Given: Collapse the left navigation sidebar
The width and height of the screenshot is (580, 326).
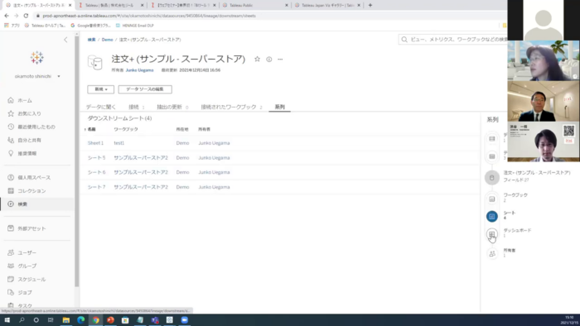Looking at the screenshot, I should [x=65, y=40].
